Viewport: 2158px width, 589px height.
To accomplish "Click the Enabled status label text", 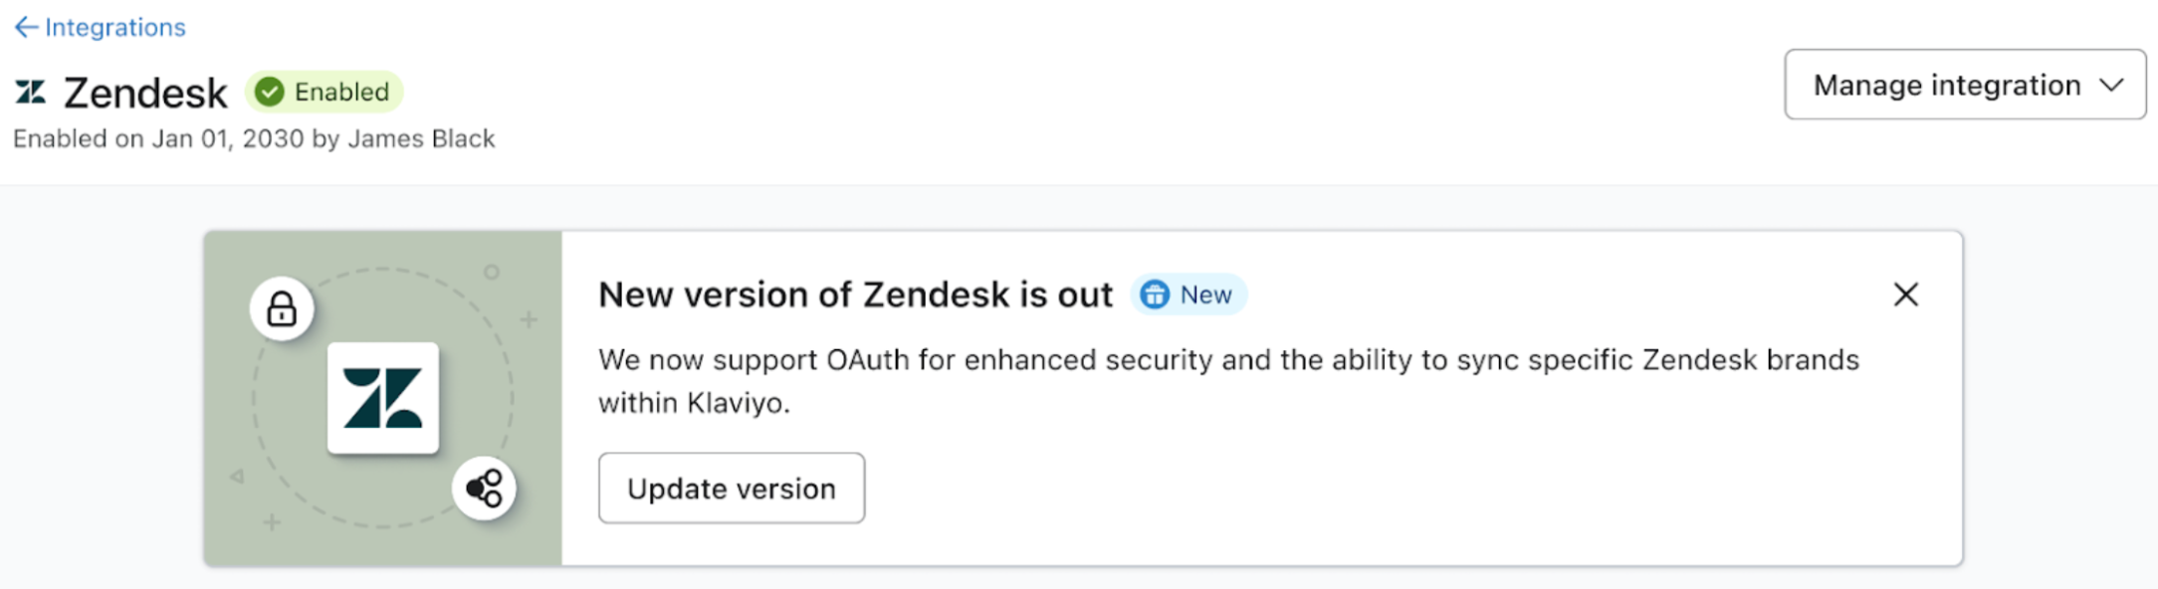I will click(x=341, y=92).
